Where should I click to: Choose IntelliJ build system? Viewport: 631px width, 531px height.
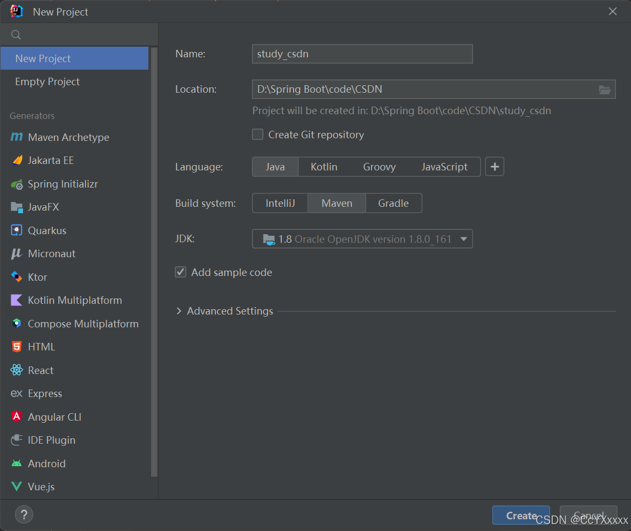tap(280, 203)
